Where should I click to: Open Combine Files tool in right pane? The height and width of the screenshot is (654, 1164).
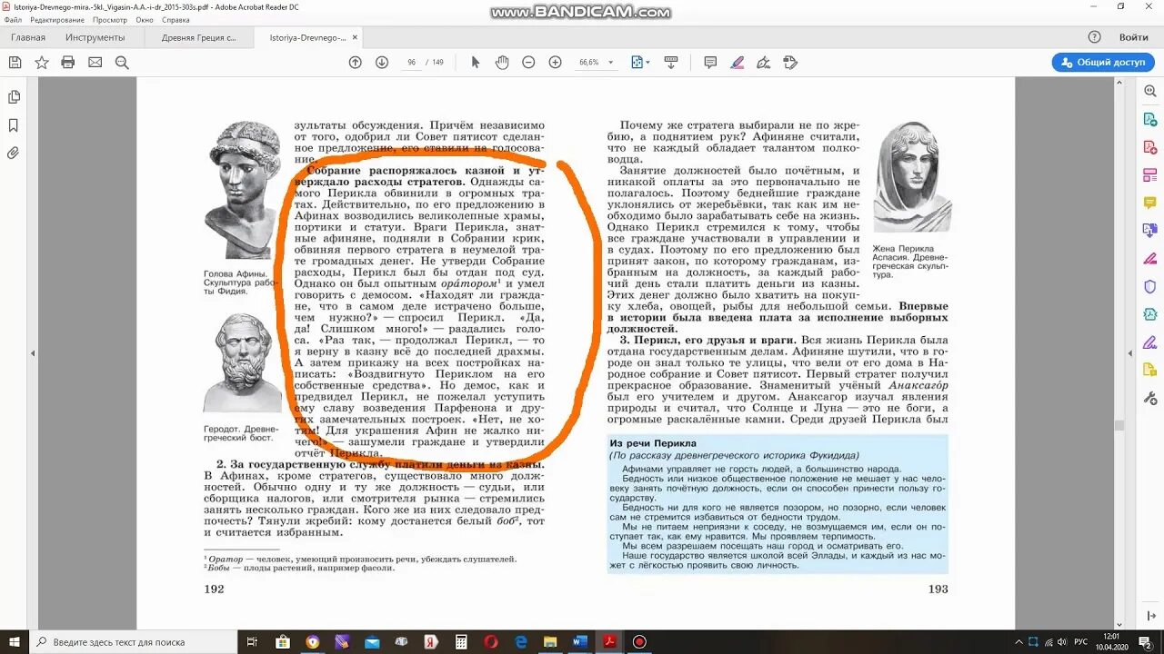coord(1149,231)
